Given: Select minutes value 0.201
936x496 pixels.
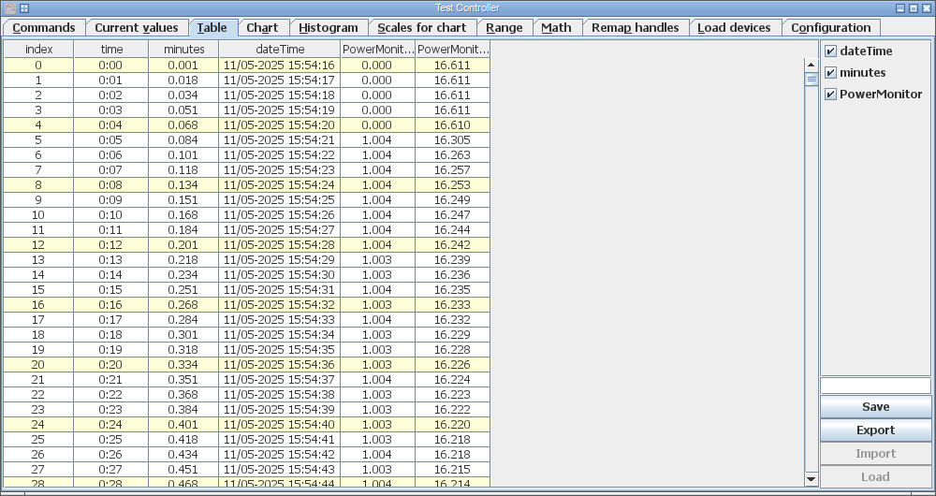Looking at the screenshot, I should (x=183, y=244).
